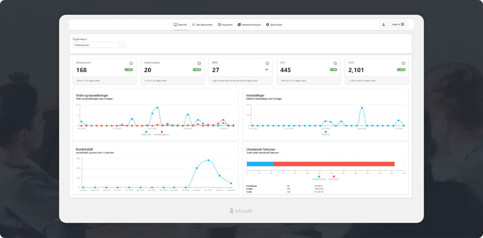This screenshot has height=238, width=483.
Task: Click the gear icon beside Systemdata
Action: click(x=267, y=25)
